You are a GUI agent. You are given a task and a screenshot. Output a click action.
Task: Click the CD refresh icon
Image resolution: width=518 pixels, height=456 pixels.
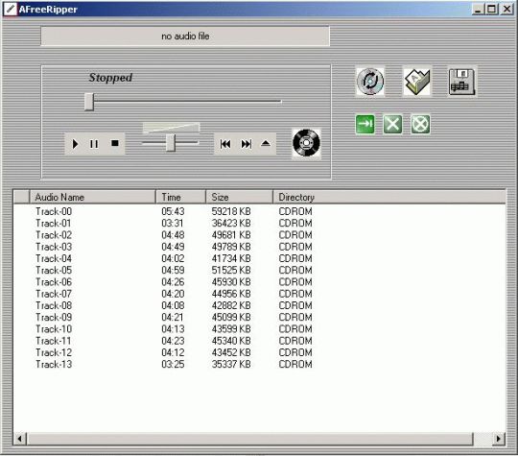tap(370, 82)
